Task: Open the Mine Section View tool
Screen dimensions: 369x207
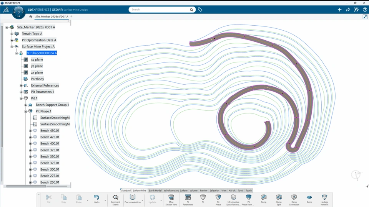Action: (171, 200)
